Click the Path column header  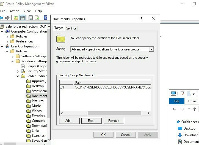tap(112, 83)
